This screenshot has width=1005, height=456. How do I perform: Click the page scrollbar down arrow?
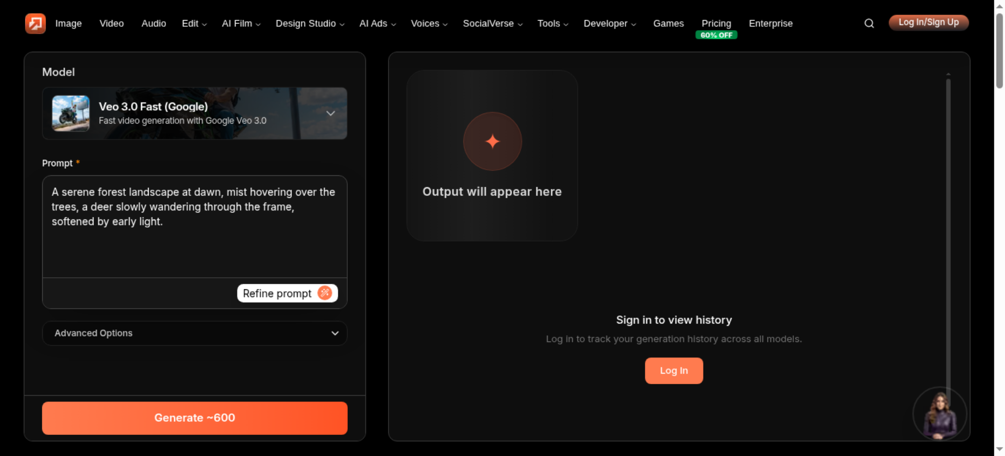999,449
